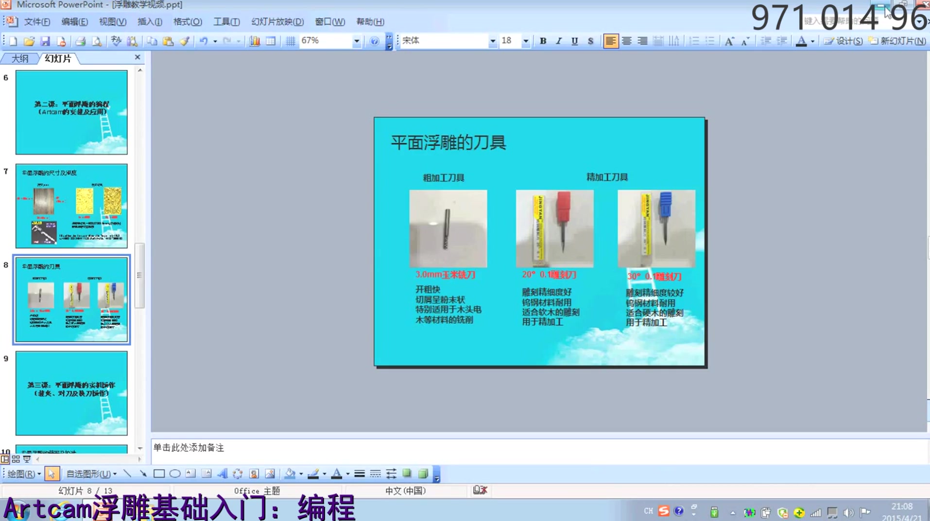Open a new blank presentation

12,41
